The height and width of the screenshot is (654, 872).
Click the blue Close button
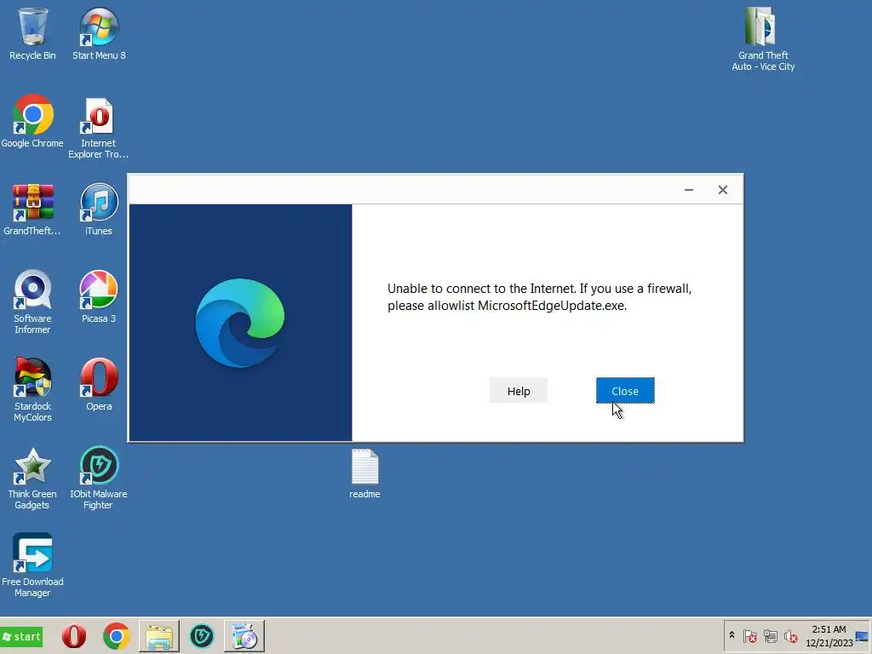coord(625,391)
